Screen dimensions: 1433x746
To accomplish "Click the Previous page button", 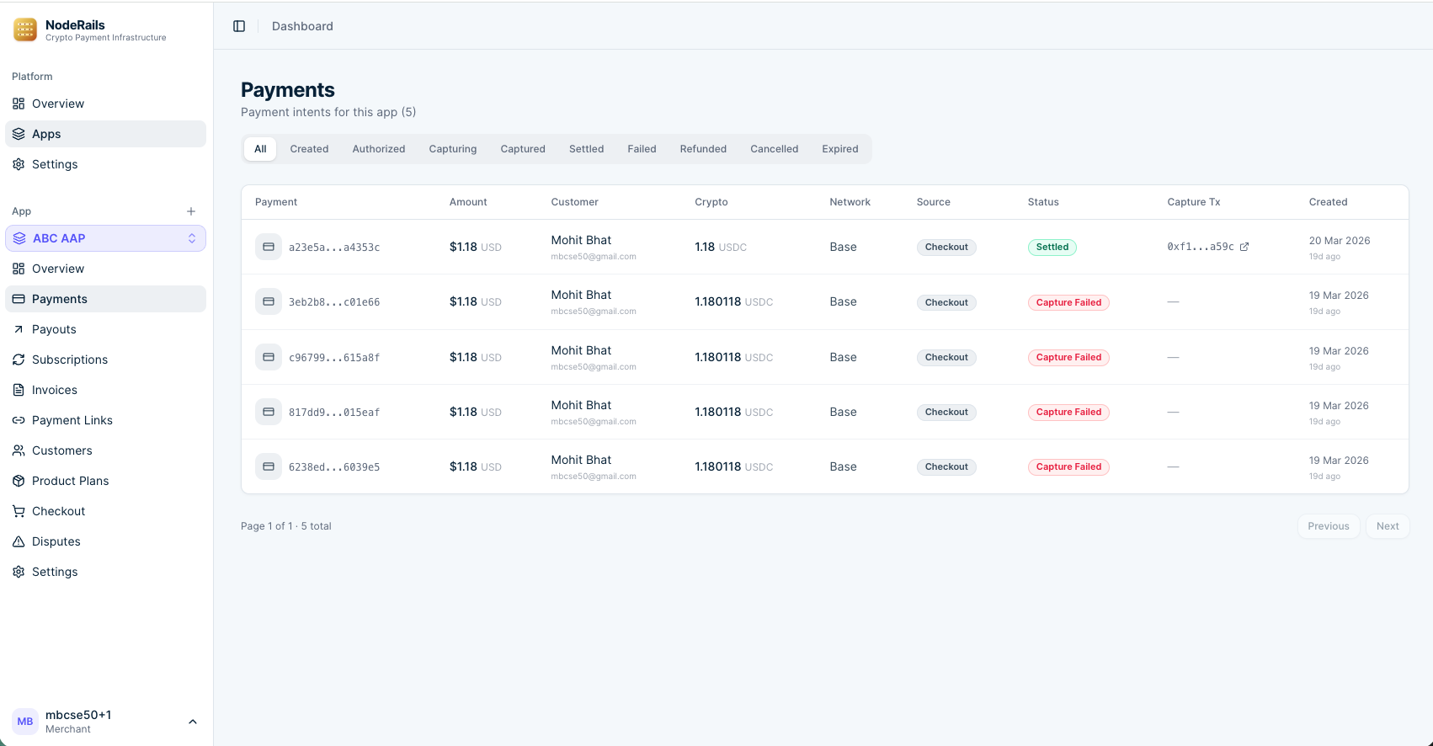I will [x=1328, y=526].
